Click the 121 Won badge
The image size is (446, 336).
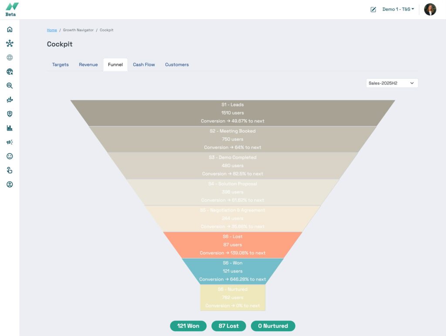pos(188,326)
